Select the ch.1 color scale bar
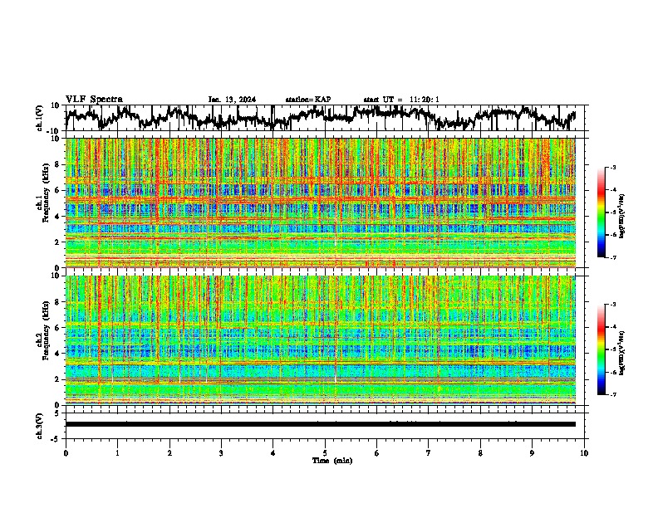 [602, 212]
